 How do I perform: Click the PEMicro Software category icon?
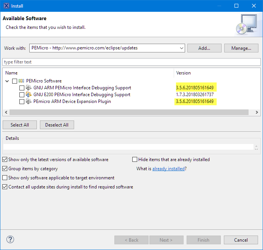coord(21,81)
